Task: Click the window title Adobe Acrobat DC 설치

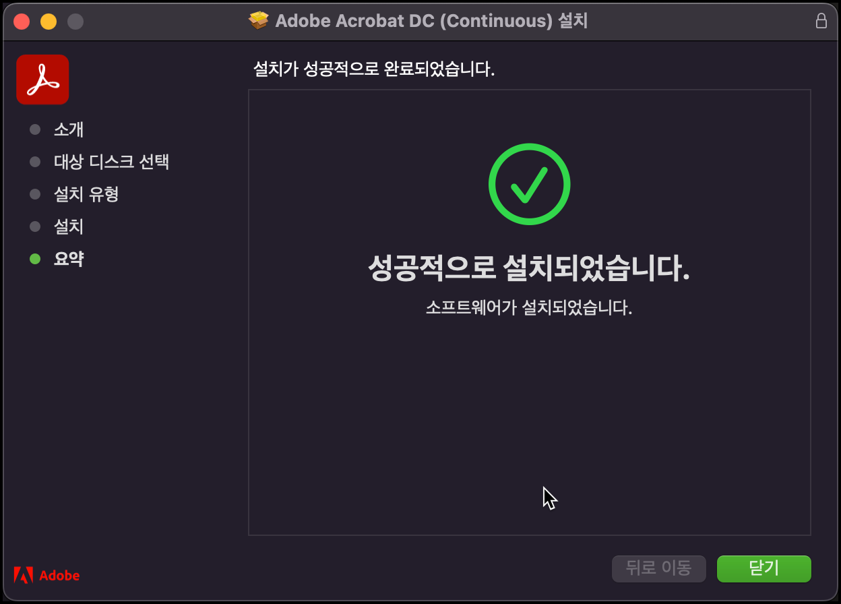Action: [431, 20]
